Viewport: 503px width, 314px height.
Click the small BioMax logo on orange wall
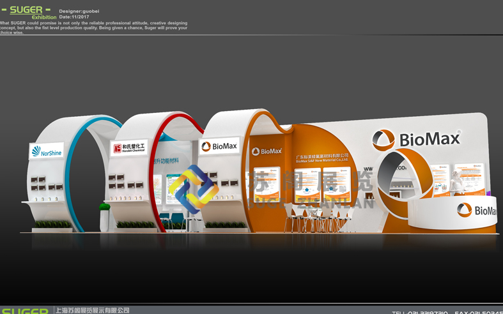tap(267, 151)
